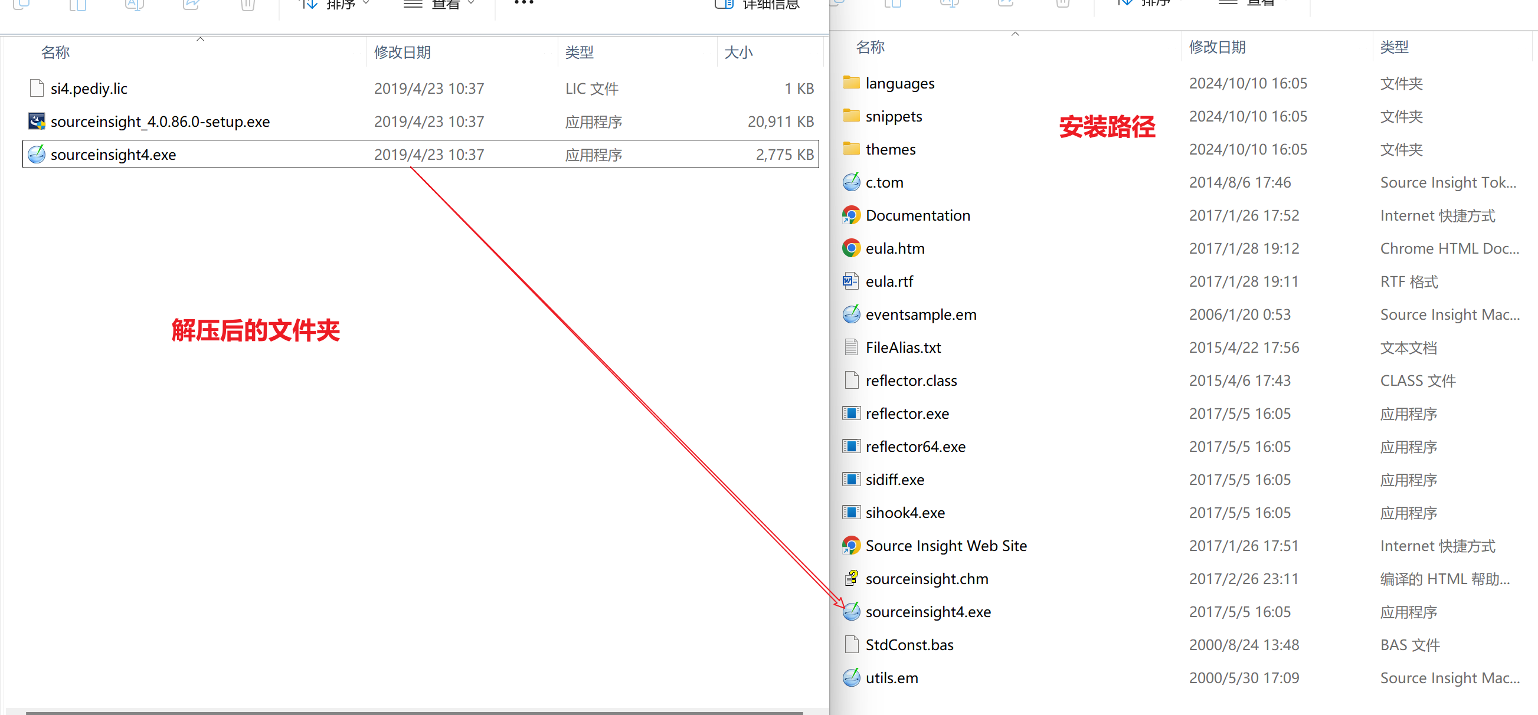Sort right window by 名称 column header

pos(870,47)
